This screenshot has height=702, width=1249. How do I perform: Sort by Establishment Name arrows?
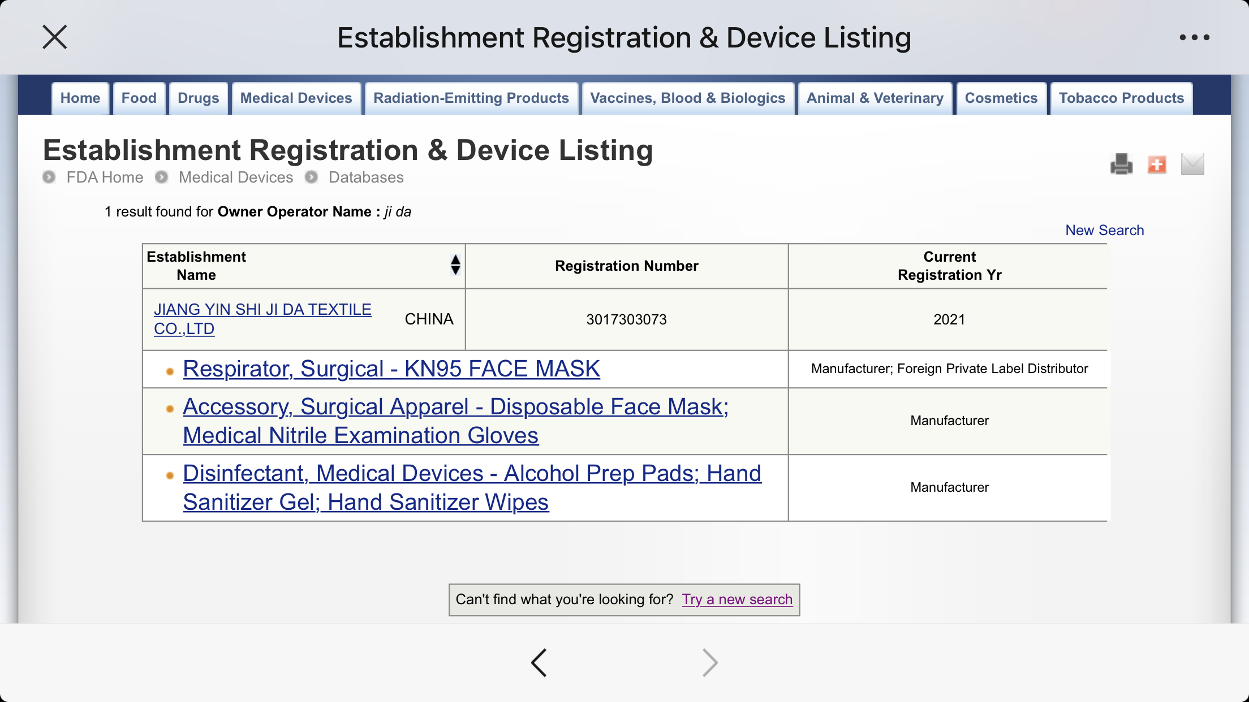(x=455, y=265)
